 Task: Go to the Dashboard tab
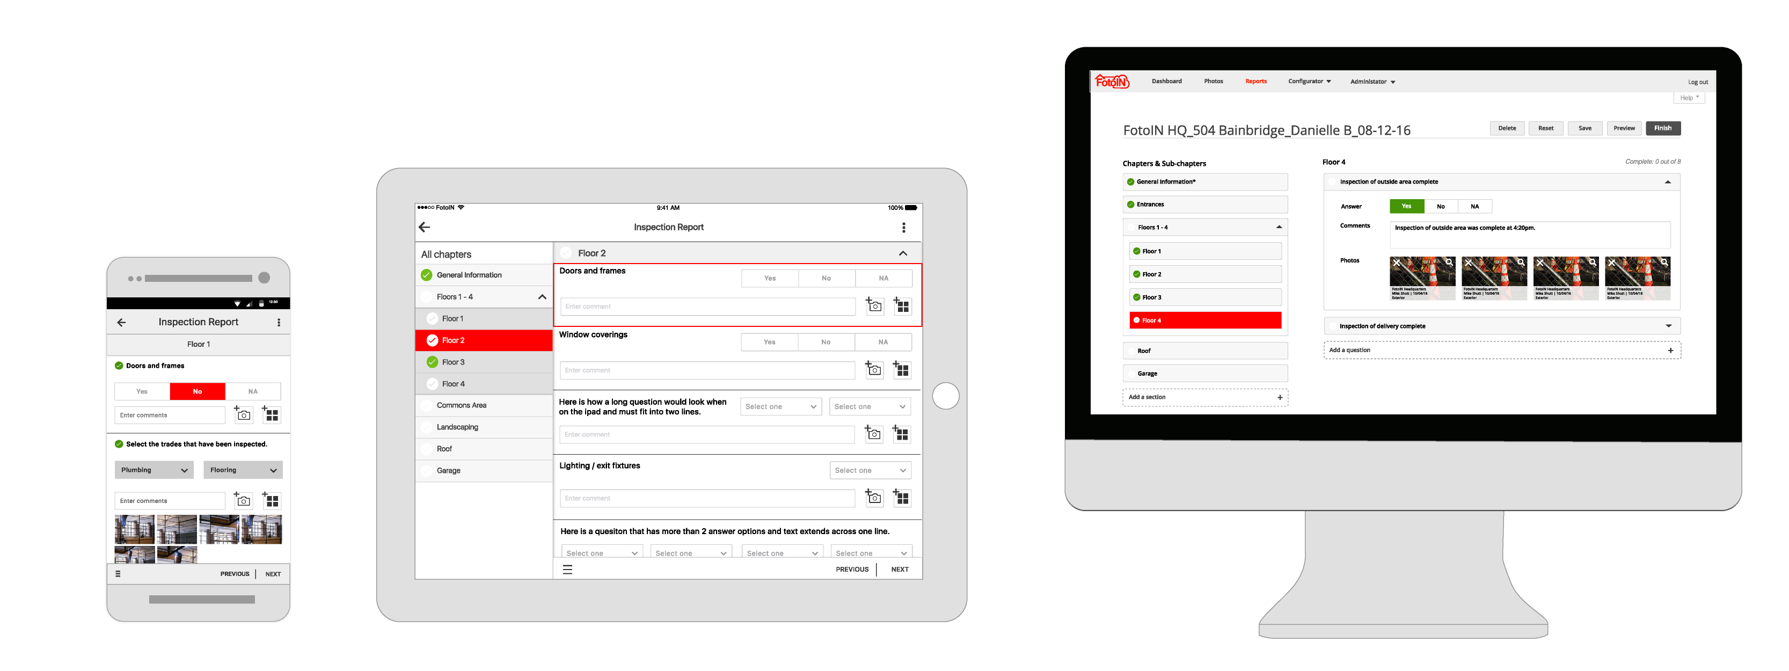click(x=1166, y=82)
